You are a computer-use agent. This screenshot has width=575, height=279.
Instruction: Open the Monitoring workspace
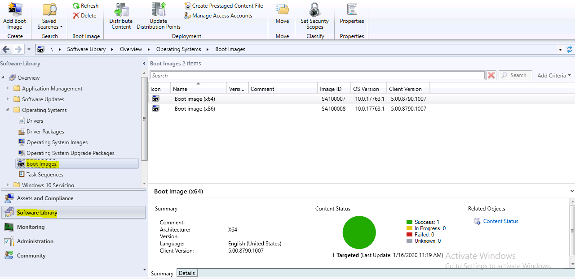click(73, 227)
